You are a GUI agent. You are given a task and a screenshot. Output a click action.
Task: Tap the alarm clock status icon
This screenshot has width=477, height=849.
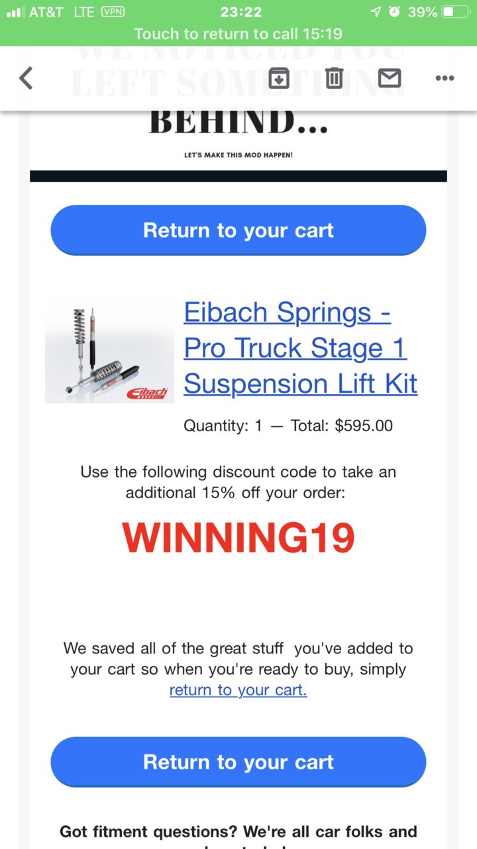point(395,12)
